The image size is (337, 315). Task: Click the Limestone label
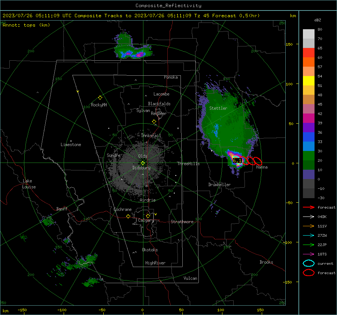point(71,145)
